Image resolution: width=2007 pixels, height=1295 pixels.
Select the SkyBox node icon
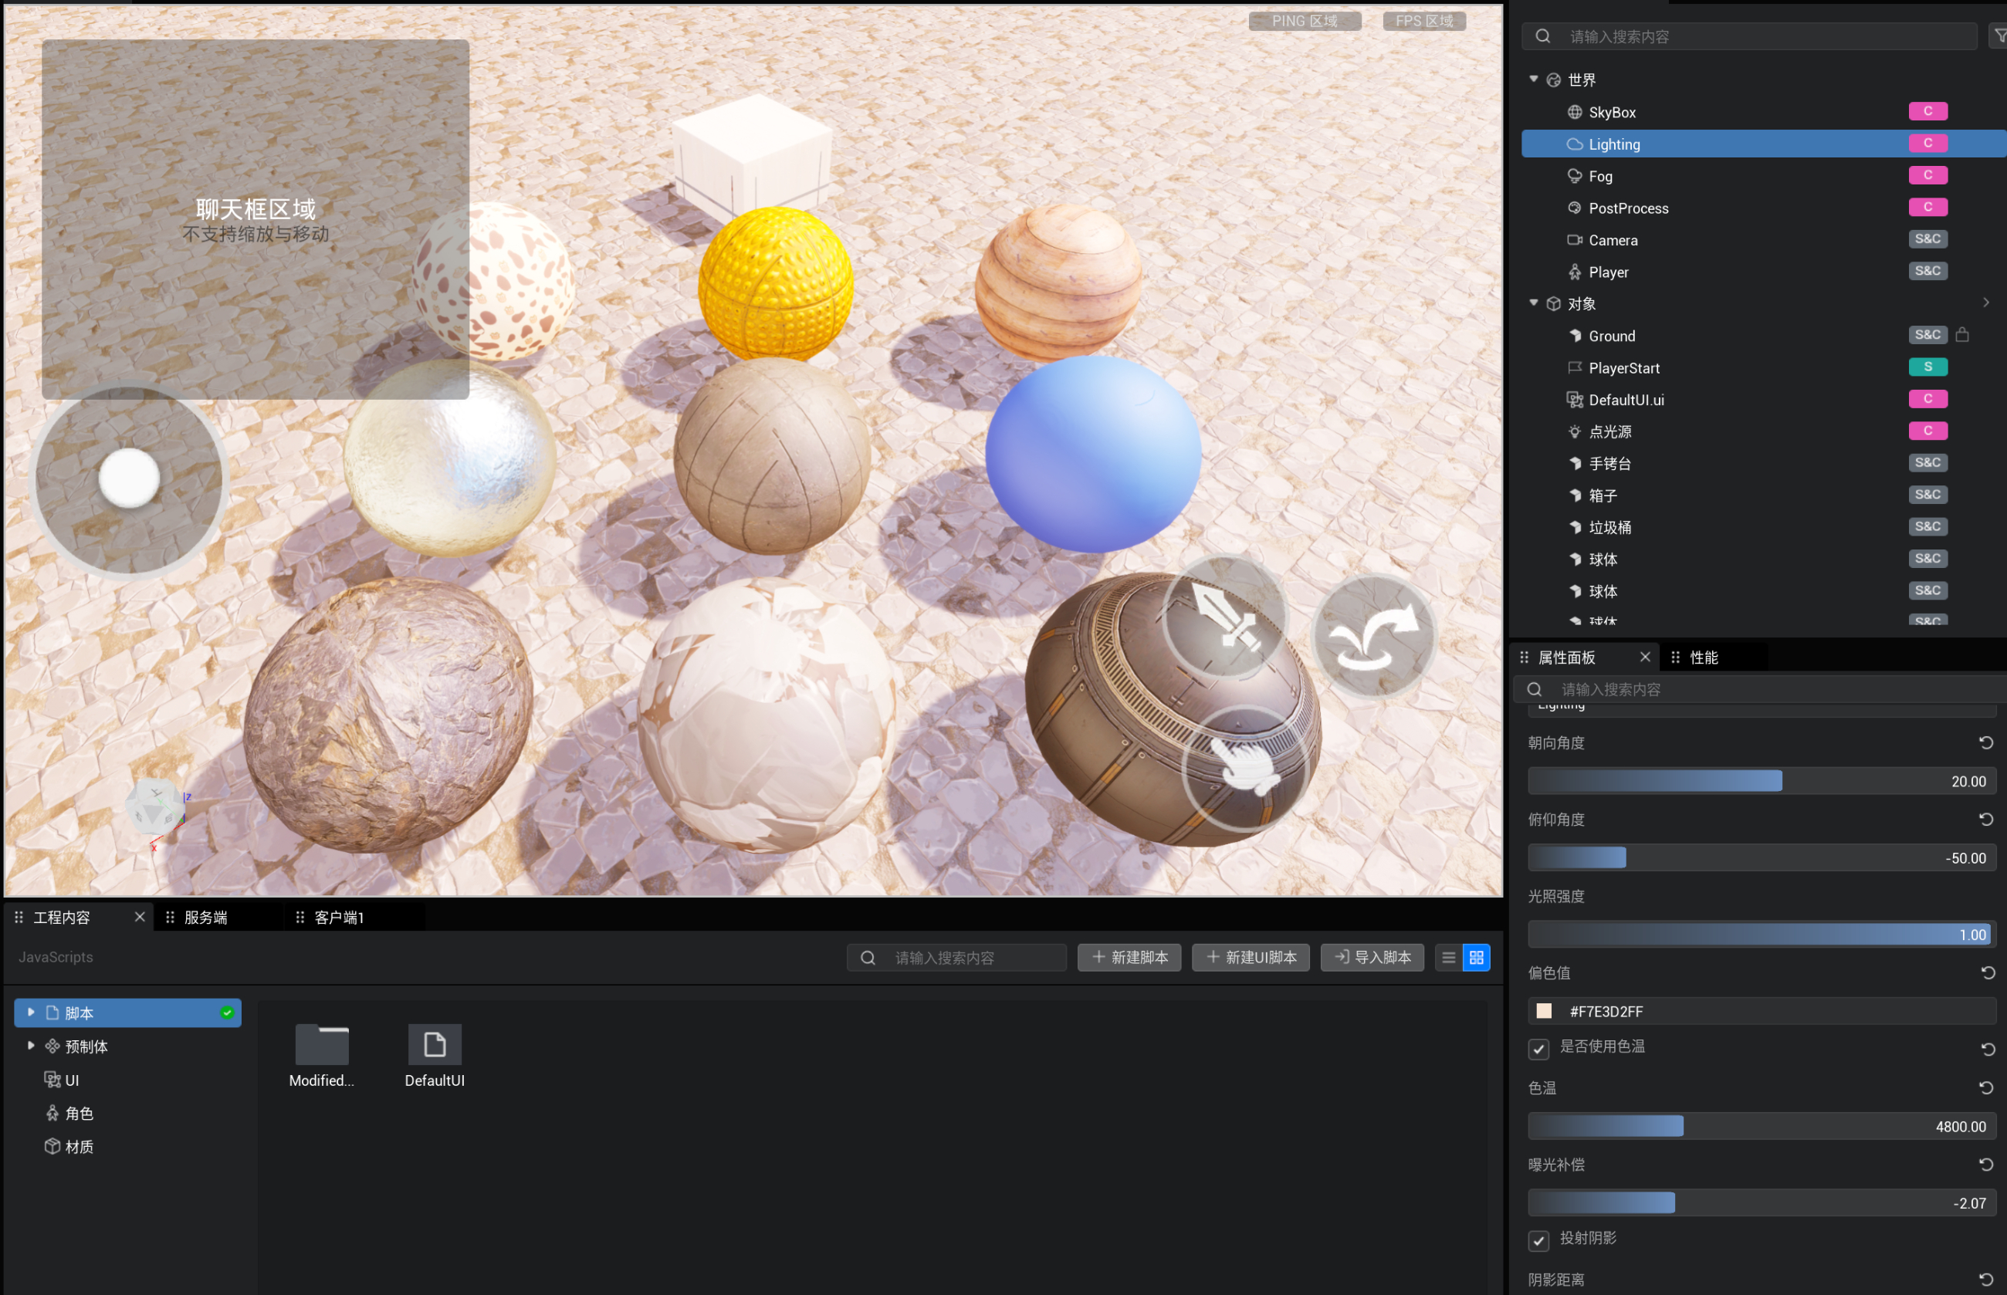[1577, 111]
